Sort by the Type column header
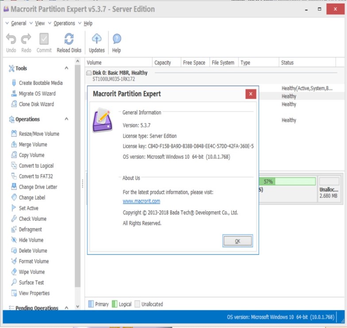 click(x=258, y=63)
